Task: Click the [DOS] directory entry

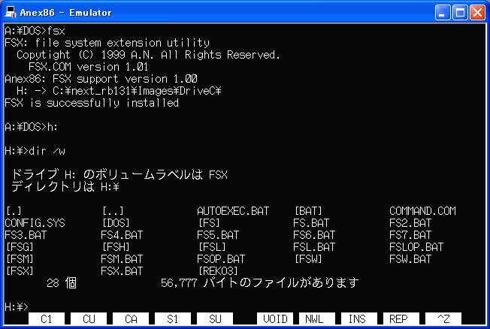Action: click(x=116, y=223)
